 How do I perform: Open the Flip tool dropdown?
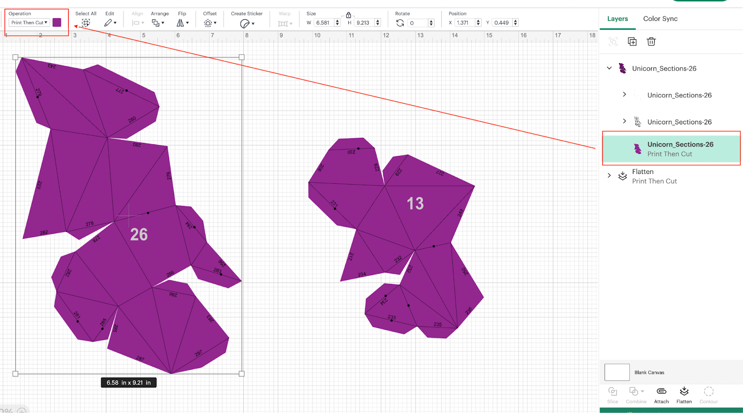pyautogui.click(x=182, y=23)
